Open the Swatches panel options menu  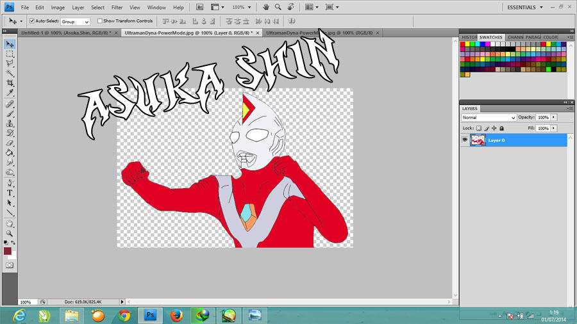click(570, 37)
